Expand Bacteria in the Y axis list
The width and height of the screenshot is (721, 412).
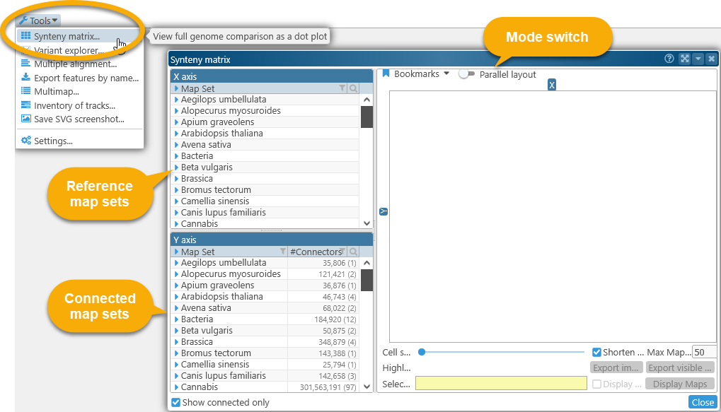pyautogui.click(x=177, y=319)
